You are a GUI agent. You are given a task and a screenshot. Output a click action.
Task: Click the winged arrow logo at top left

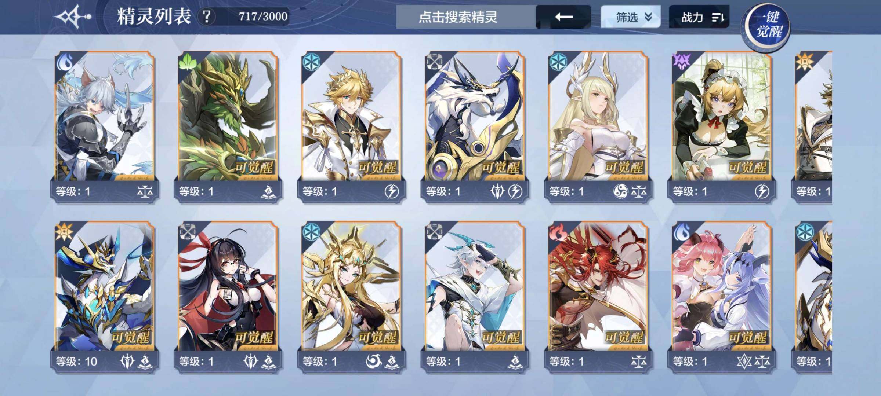(x=73, y=17)
